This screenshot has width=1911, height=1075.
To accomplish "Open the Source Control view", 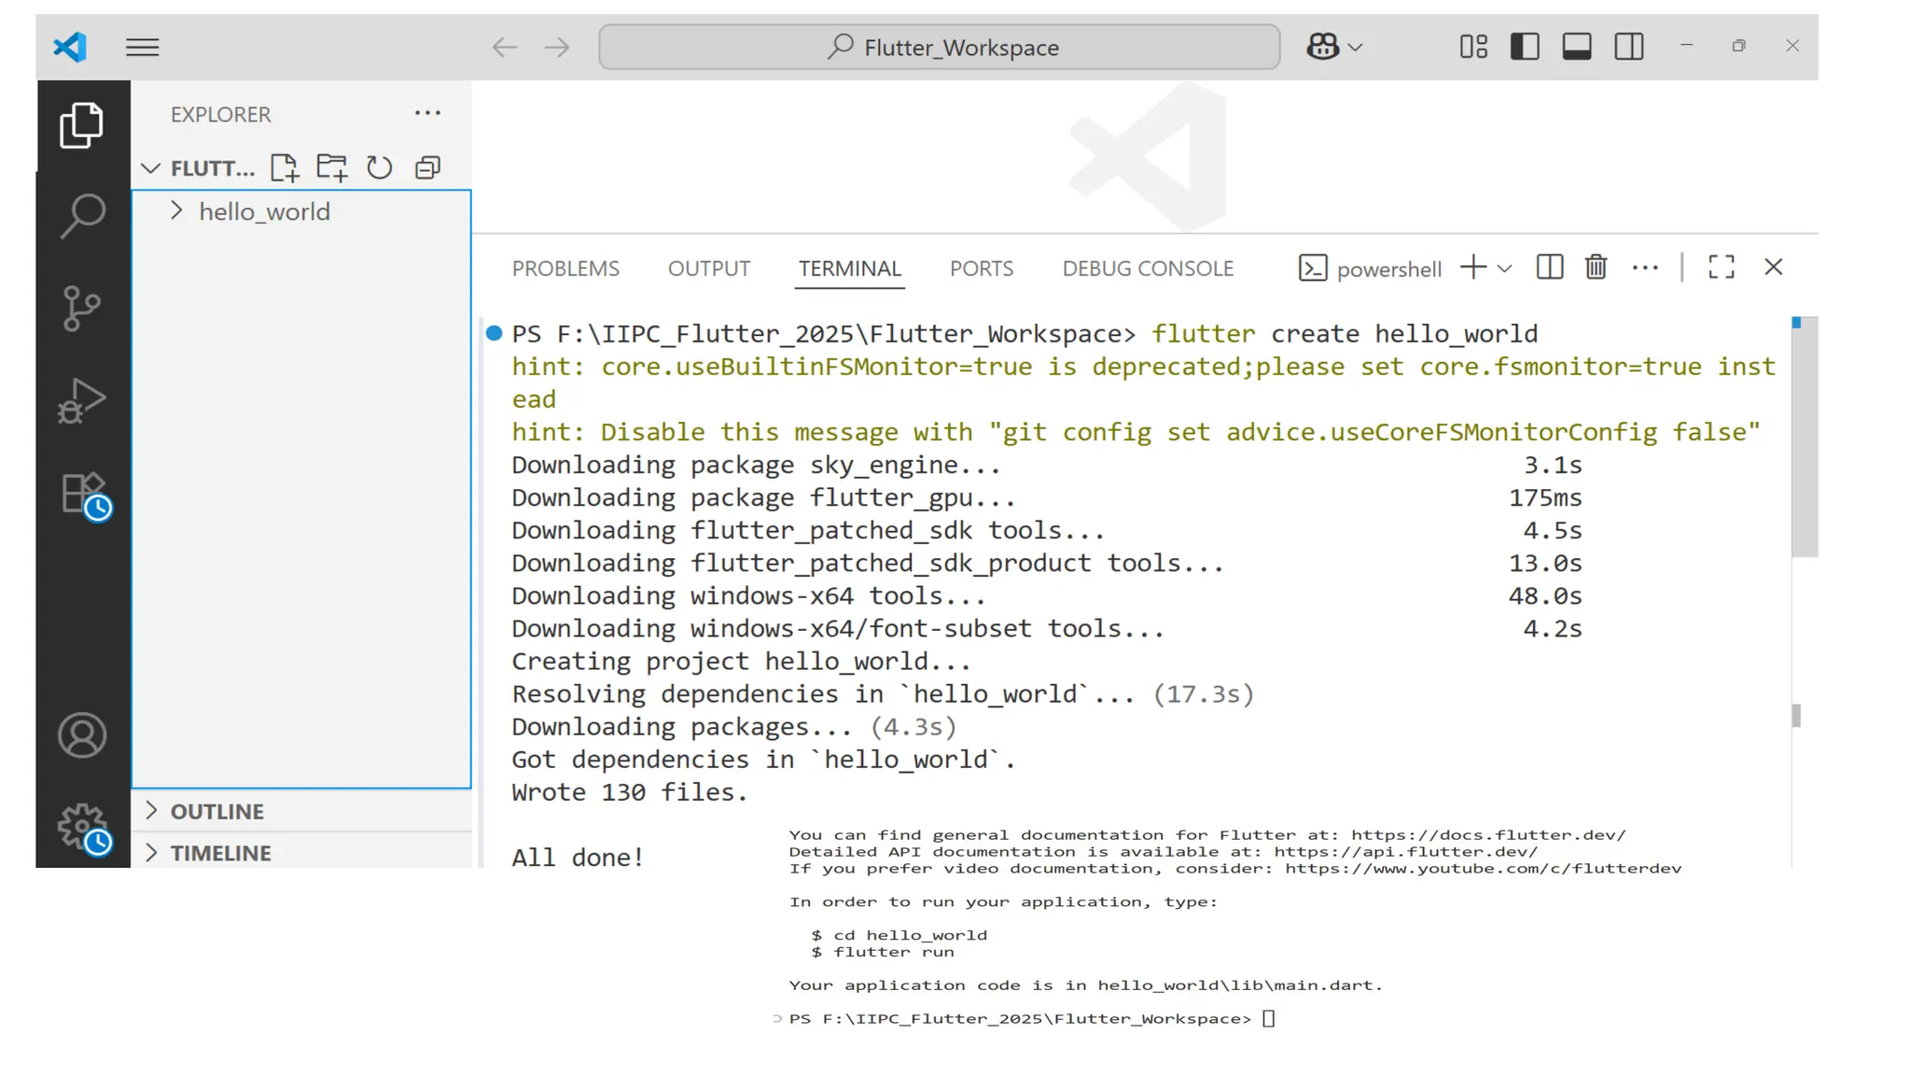I will coord(82,308).
